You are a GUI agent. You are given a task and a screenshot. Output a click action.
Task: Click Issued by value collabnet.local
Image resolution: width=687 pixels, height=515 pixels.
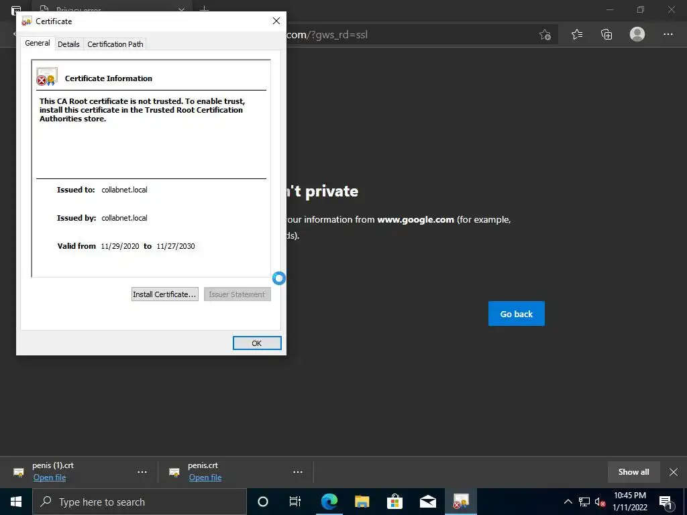tap(124, 218)
